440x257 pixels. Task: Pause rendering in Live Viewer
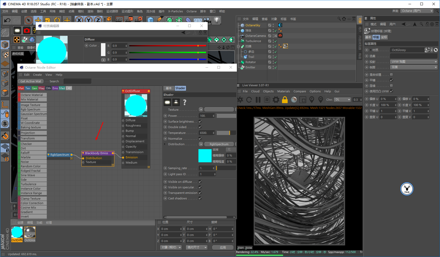coord(258,100)
